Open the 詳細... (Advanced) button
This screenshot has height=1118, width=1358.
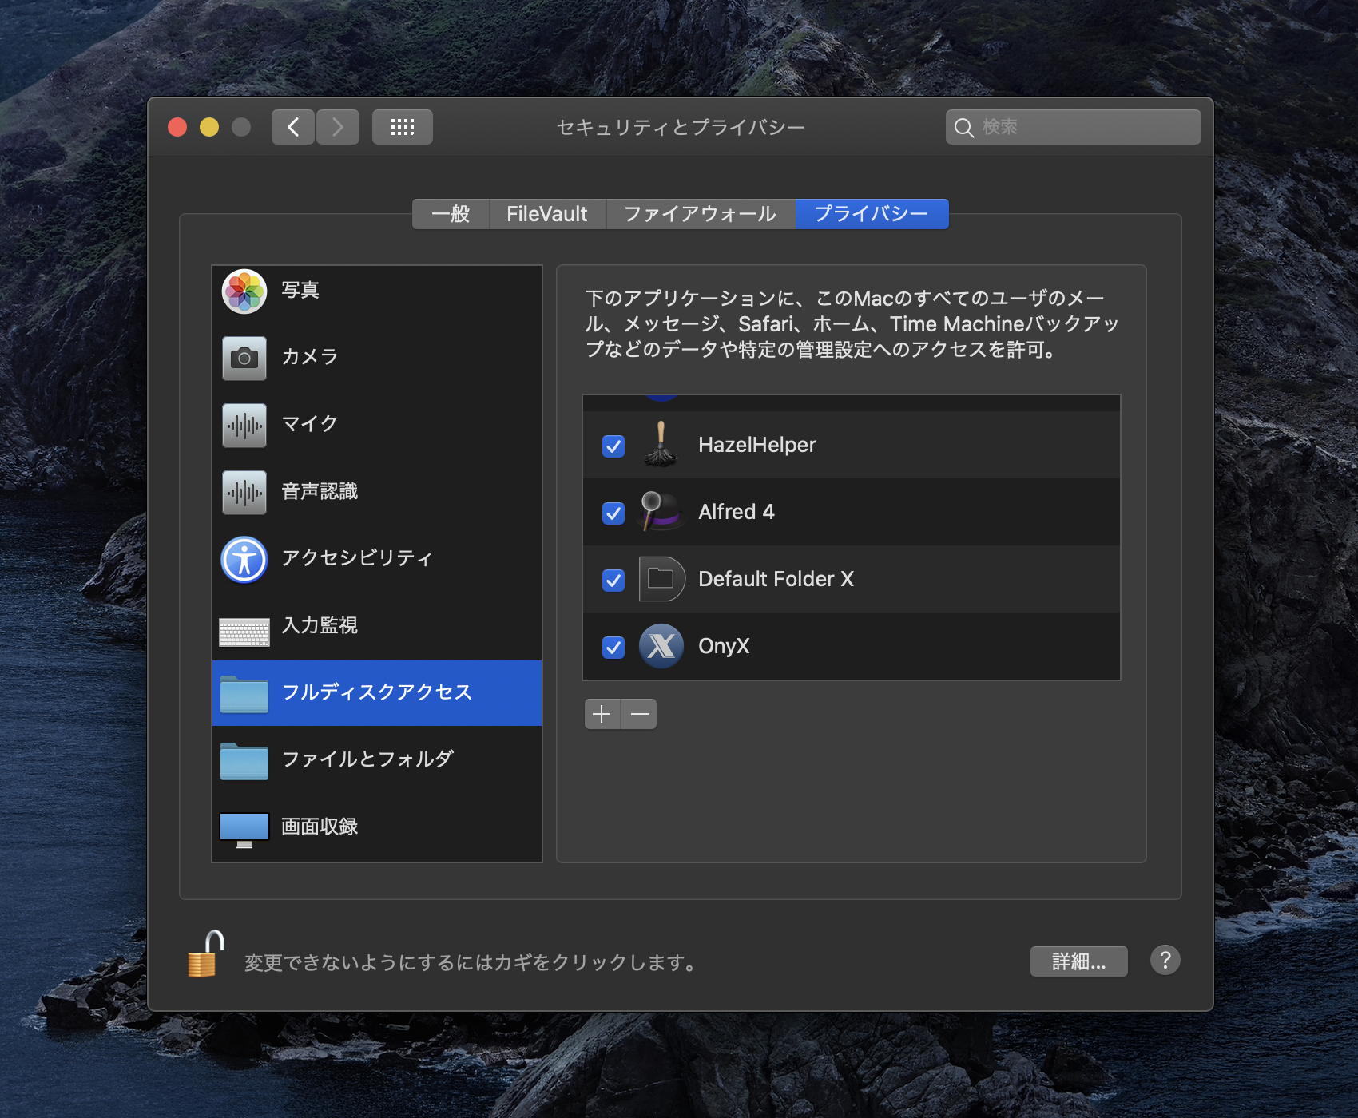[x=1078, y=961]
